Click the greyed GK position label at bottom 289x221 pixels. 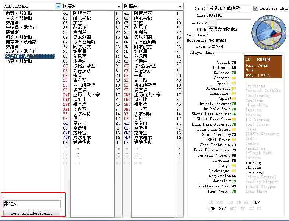pyautogui.click(x=211, y=203)
